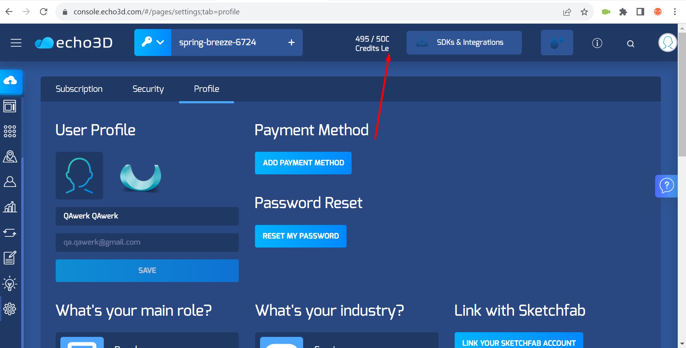Focus the QAwerk QAwerk name field
Screen dimensions: 686x348
click(x=147, y=216)
